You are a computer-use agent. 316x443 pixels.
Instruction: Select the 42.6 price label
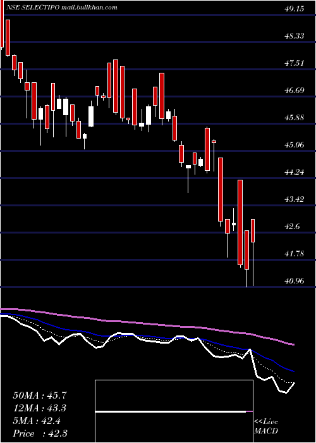point(292,227)
